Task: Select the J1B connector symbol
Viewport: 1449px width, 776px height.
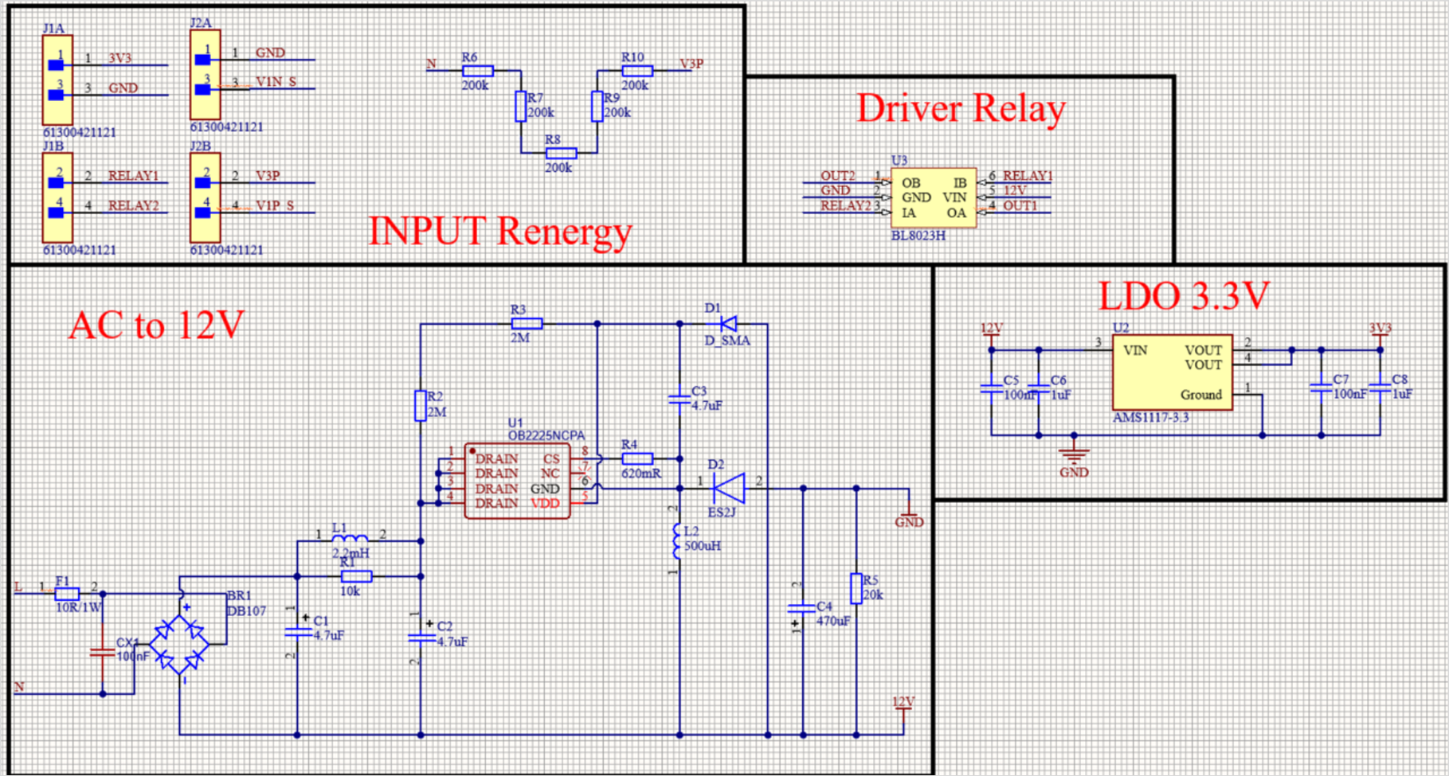Action: tap(57, 197)
